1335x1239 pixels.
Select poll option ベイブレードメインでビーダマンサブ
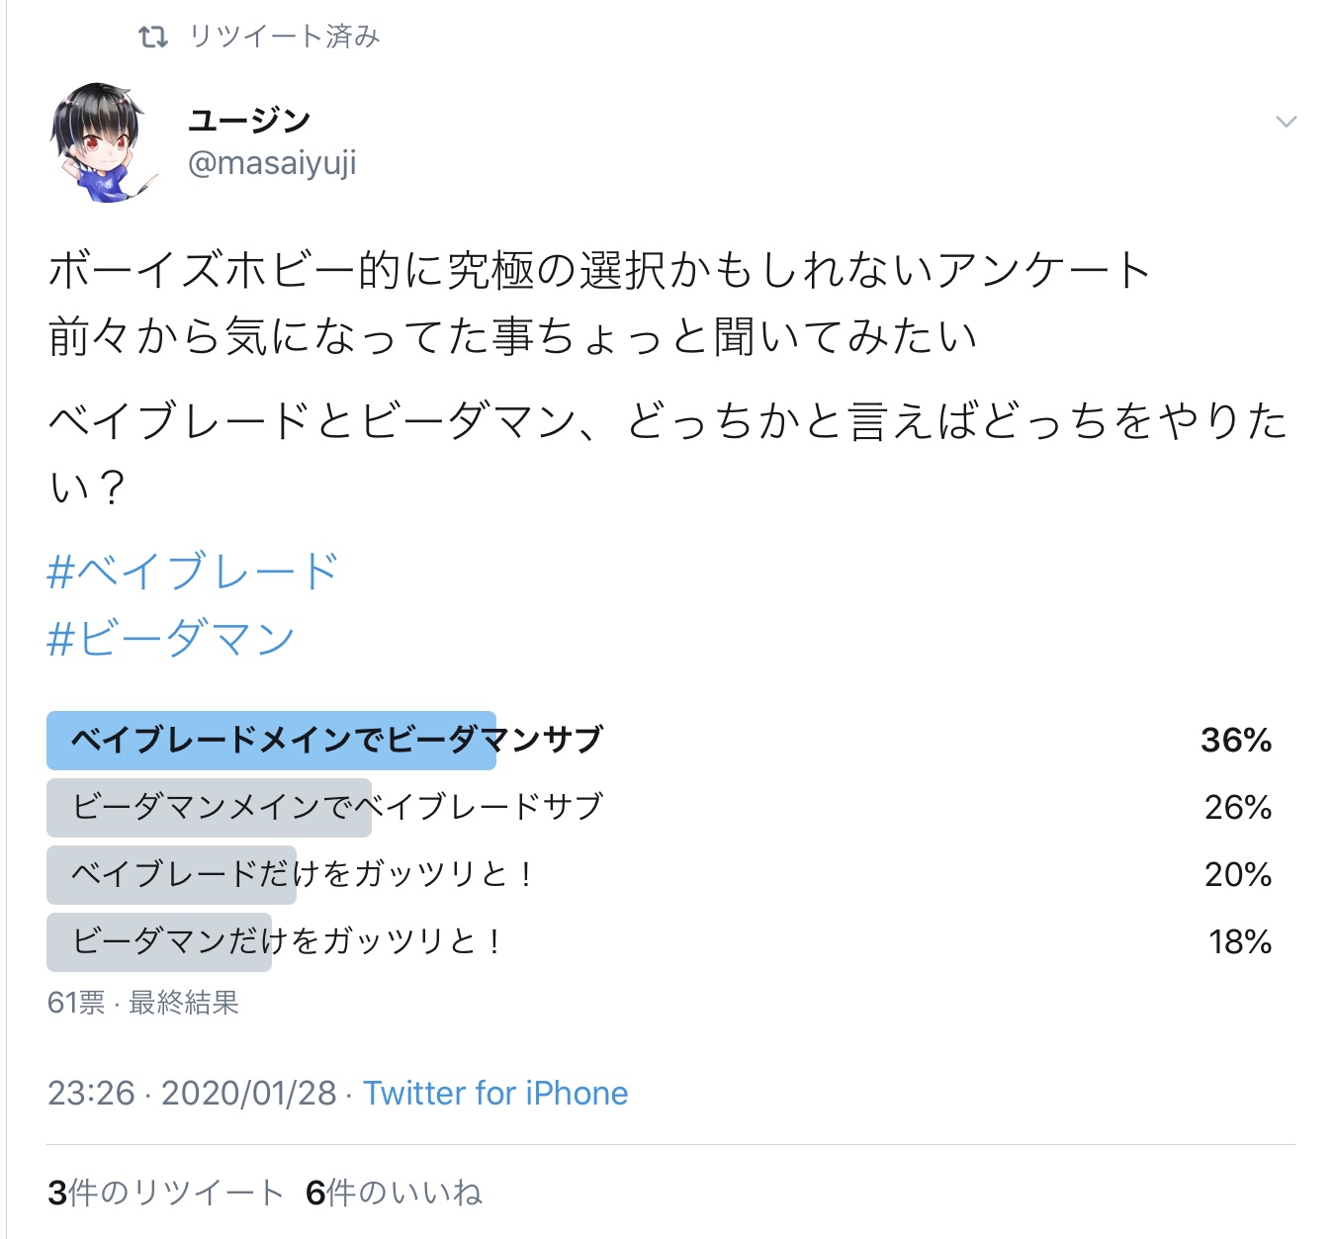pyautogui.click(x=336, y=740)
